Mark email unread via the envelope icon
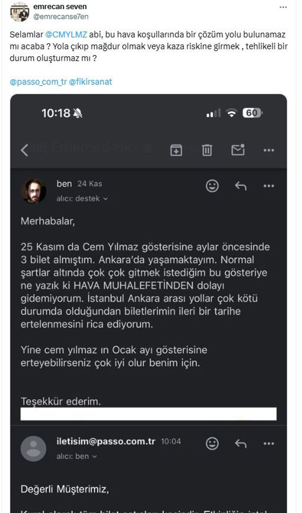302x513 pixels. (x=237, y=150)
